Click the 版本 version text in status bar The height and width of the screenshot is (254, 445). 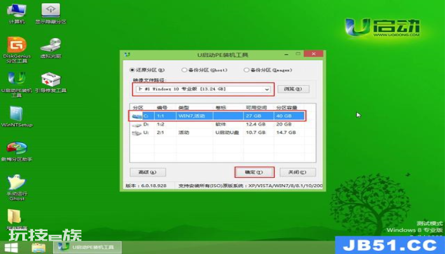pyautogui.click(x=146, y=185)
